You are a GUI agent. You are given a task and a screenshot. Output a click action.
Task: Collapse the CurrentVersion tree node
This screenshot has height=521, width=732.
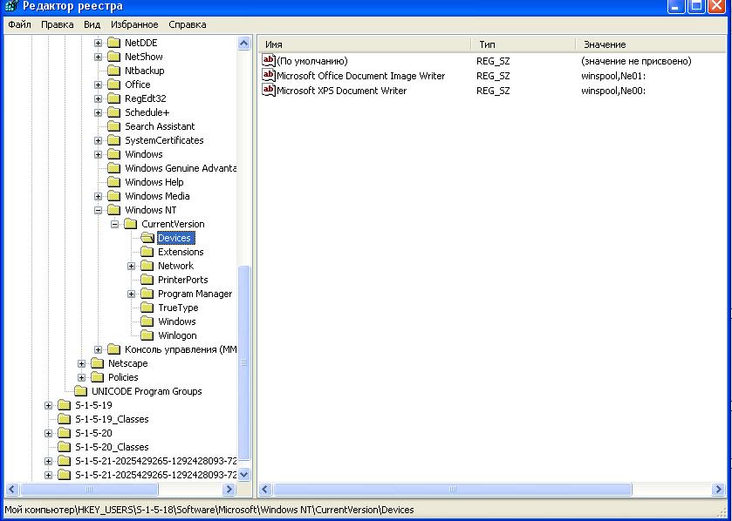(115, 224)
